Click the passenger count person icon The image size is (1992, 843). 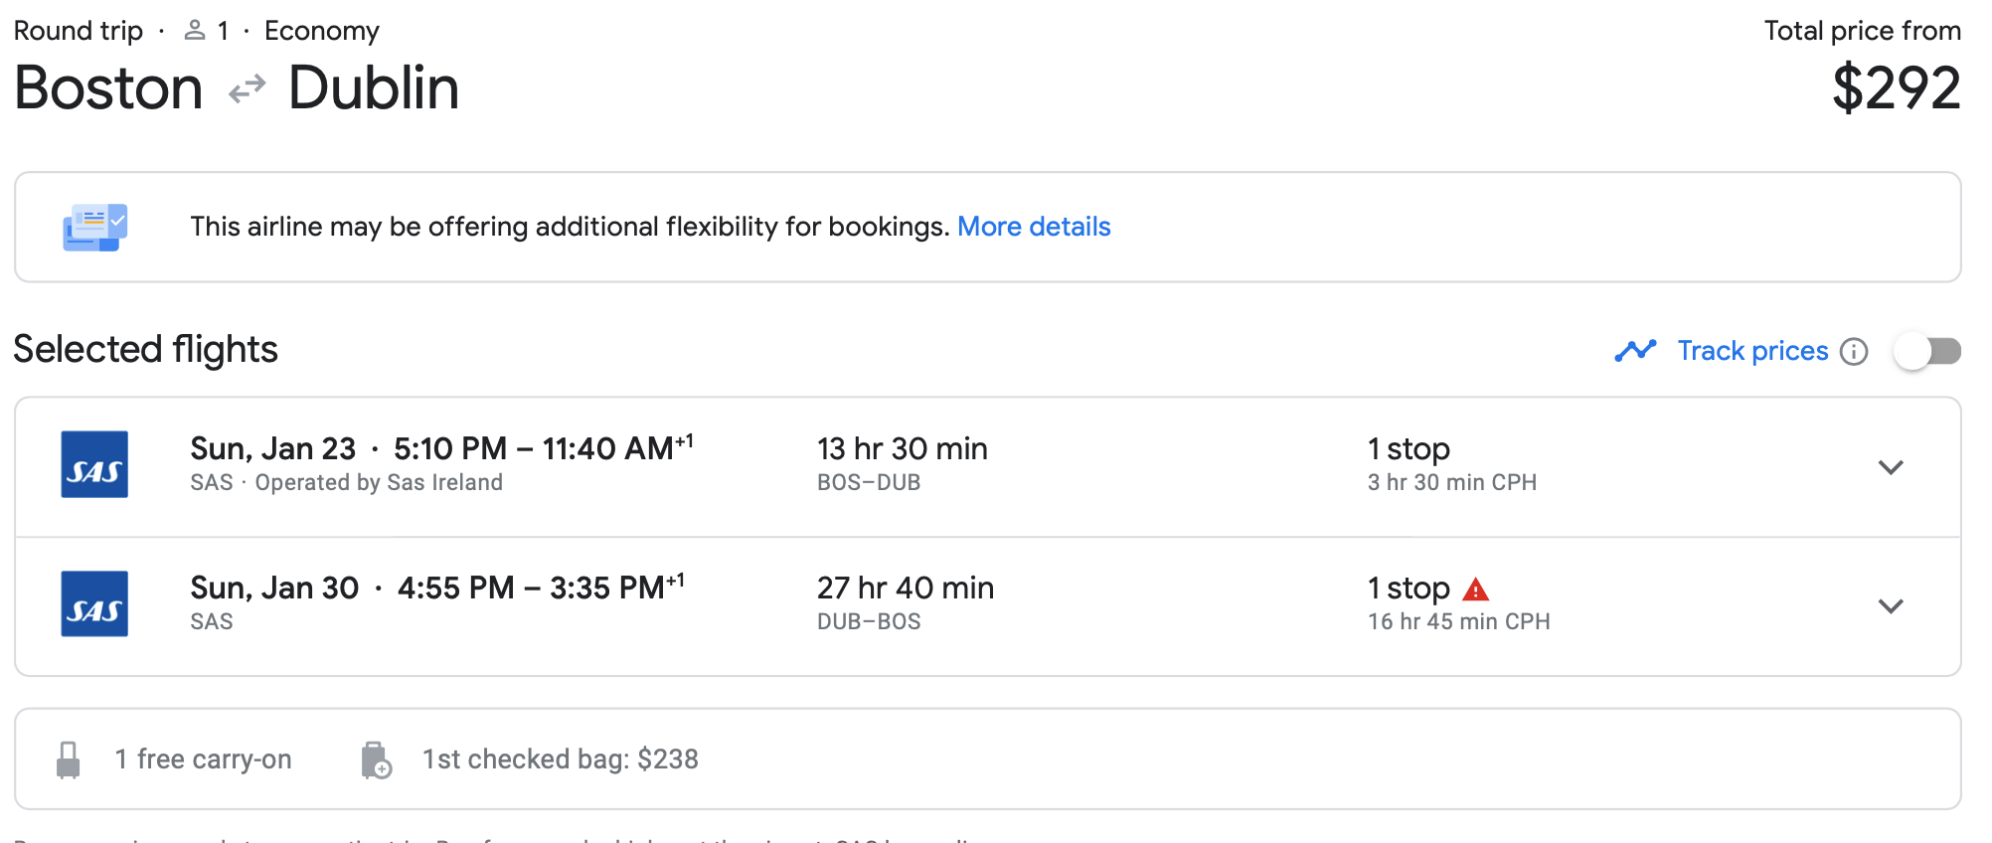click(195, 31)
